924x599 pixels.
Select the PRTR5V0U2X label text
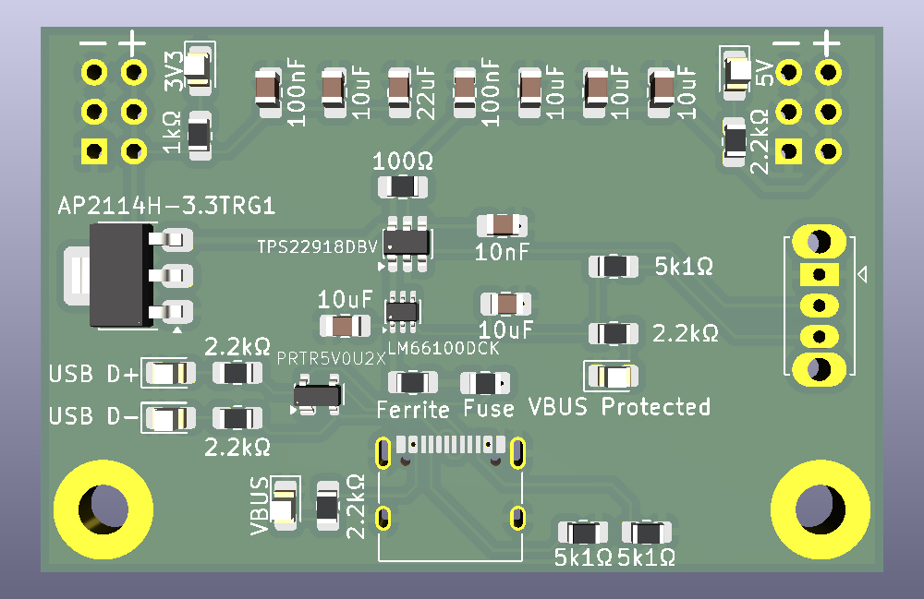tap(331, 358)
